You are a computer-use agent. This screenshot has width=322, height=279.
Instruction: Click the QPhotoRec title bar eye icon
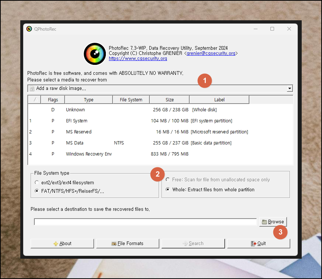(x=29, y=29)
